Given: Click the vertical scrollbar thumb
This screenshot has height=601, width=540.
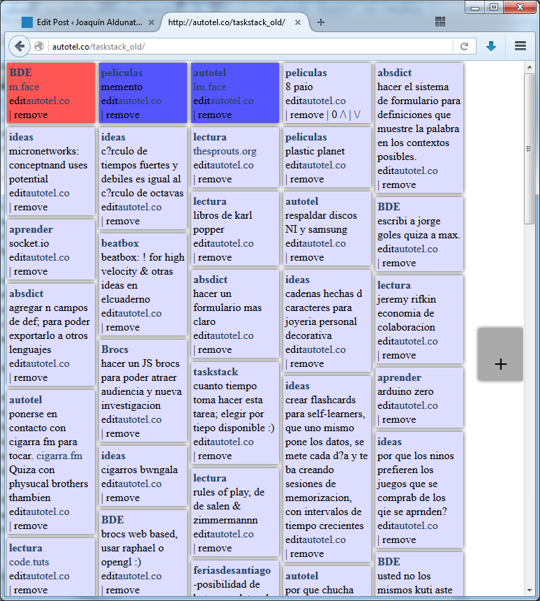Looking at the screenshot, I should point(530,149).
